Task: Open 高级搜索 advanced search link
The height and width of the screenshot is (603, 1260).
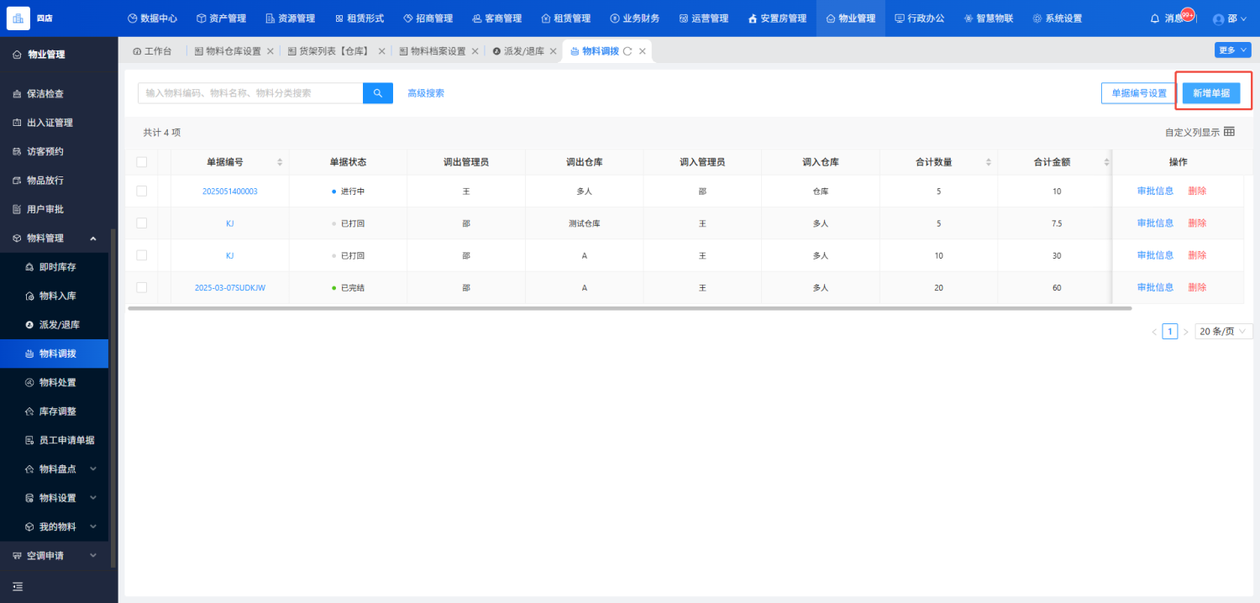Action: tap(426, 93)
